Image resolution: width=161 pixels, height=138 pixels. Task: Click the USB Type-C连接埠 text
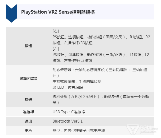(x=69, y=112)
